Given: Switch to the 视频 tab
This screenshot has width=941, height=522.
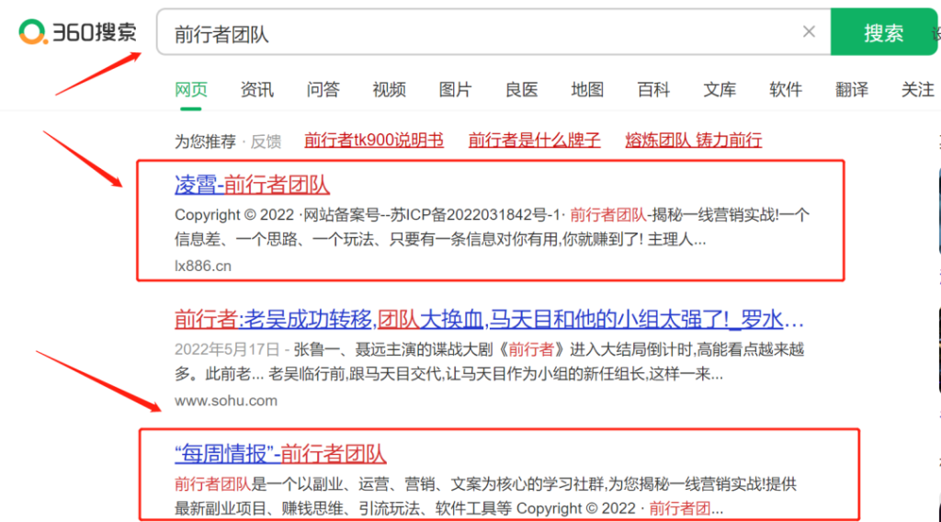Looking at the screenshot, I should tap(390, 89).
